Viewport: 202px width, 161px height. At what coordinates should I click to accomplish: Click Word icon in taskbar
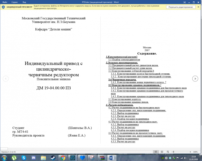point(112,158)
